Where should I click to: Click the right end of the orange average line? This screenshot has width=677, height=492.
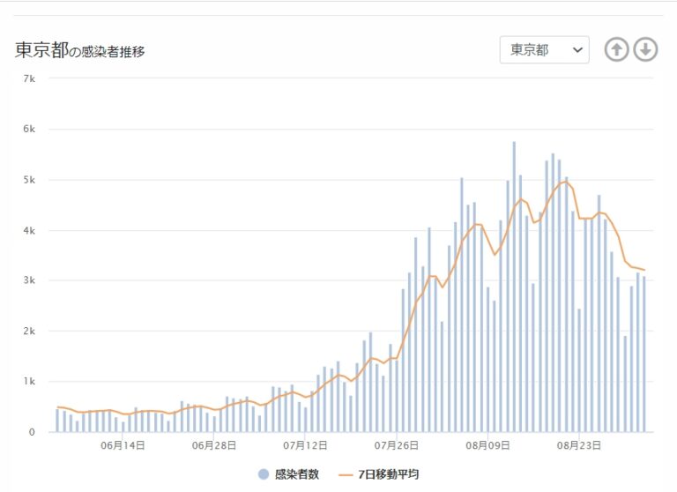point(644,270)
